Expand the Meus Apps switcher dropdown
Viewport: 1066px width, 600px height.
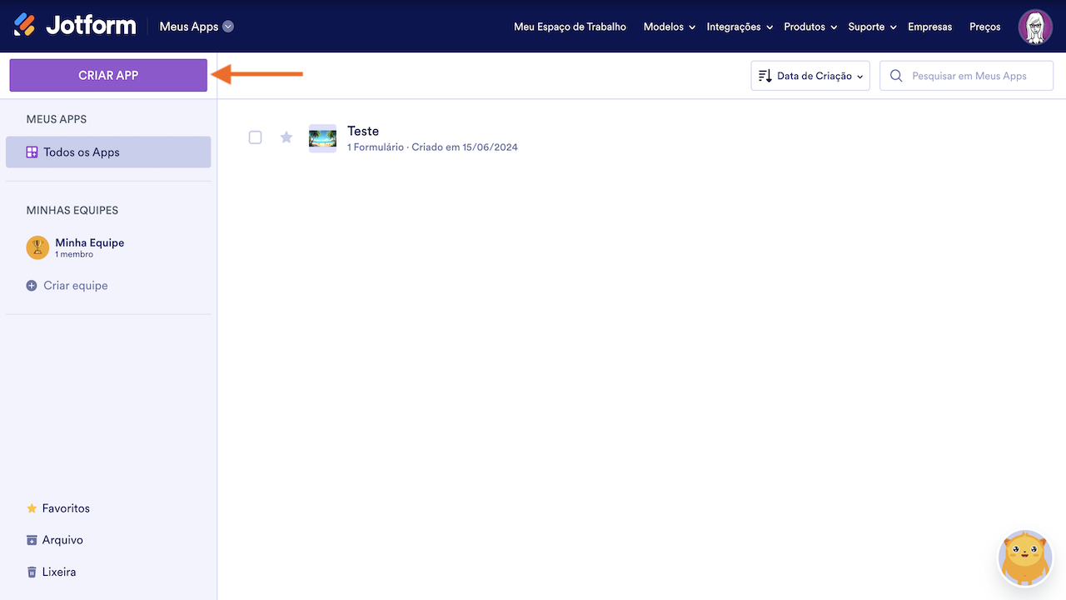pyautogui.click(x=228, y=27)
